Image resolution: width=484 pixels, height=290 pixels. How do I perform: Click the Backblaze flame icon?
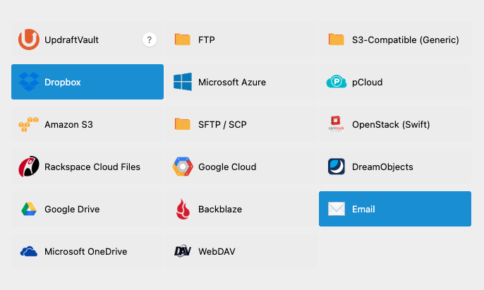tap(183, 209)
